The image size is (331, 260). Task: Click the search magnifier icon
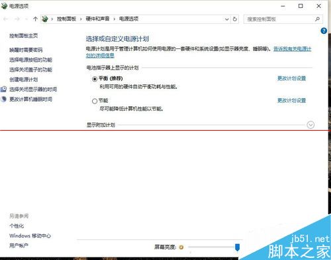(x=317, y=19)
